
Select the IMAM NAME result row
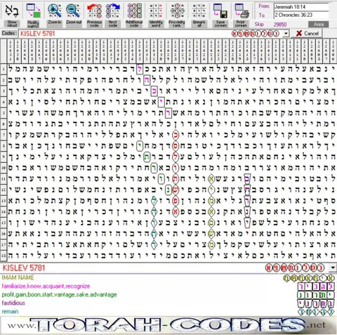[x=18, y=277]
